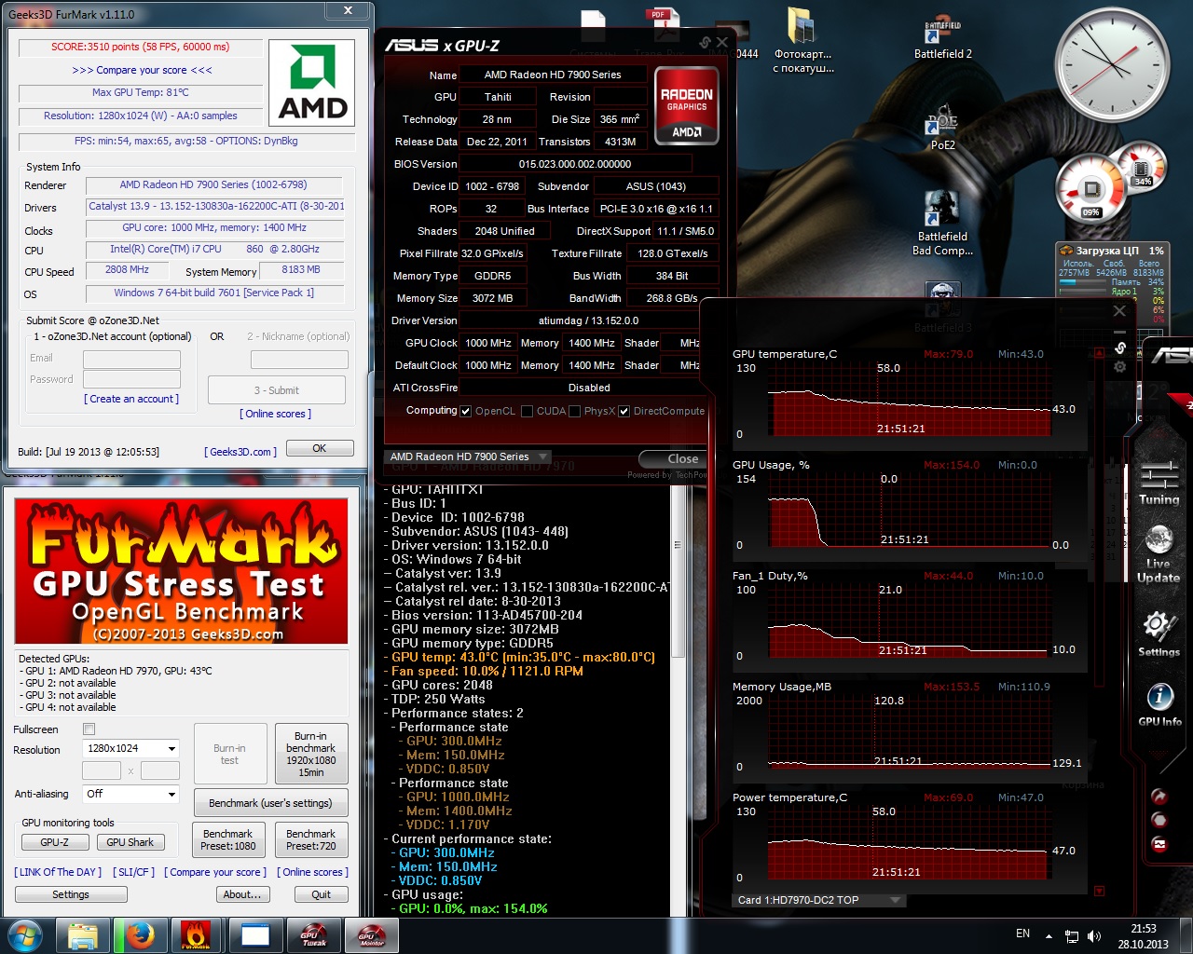Image resolution: width=1193 pixels, height=954 pixels.
Task: Open Live Update in GPU Tweak sidebar
Action: coord(1159,555)
